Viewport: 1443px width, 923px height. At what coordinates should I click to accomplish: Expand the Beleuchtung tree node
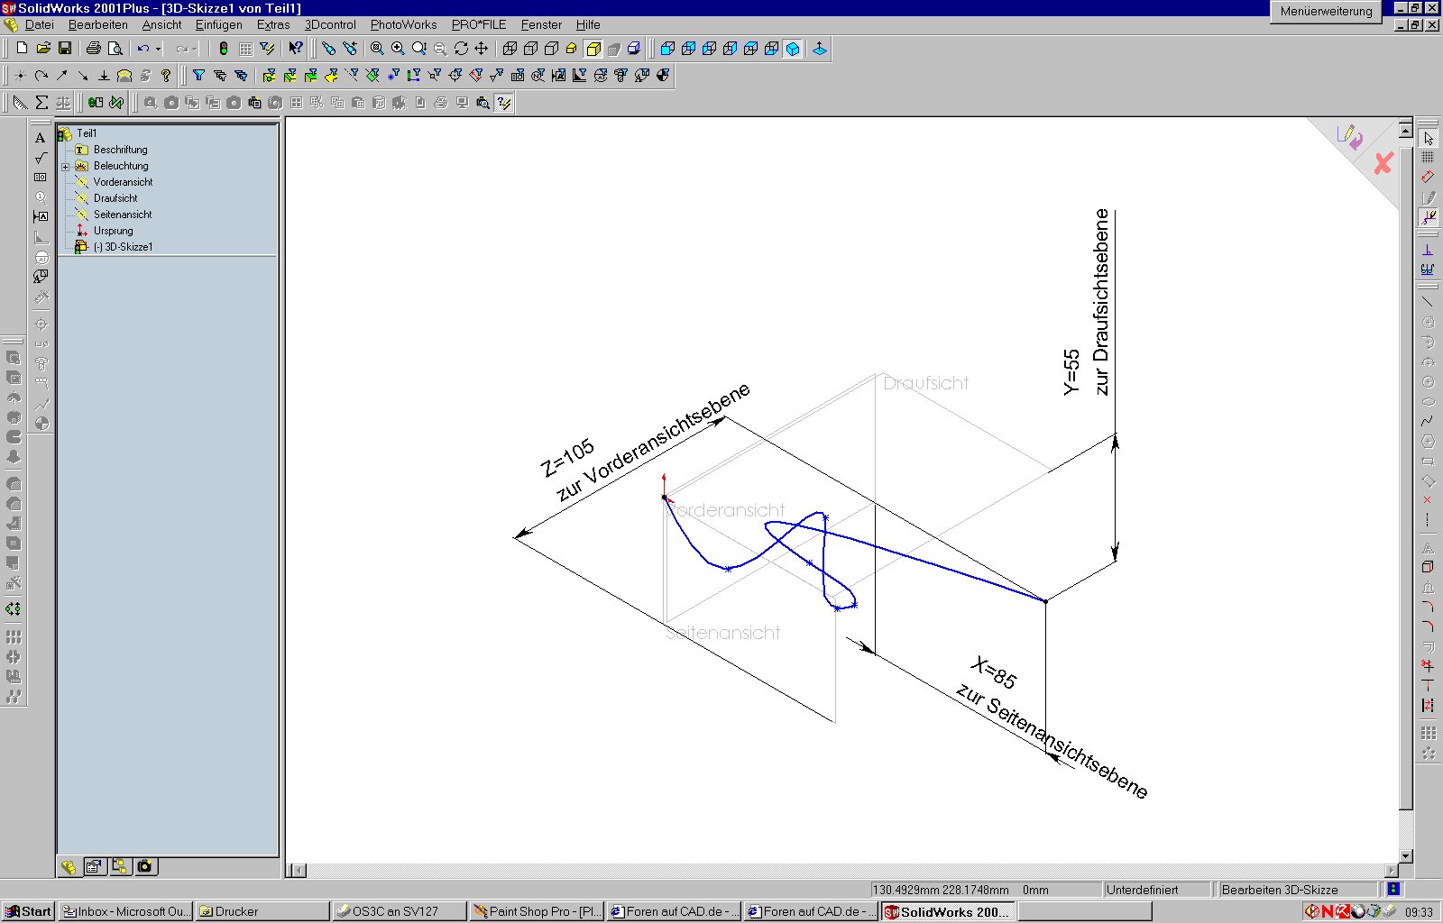[66, 167]
